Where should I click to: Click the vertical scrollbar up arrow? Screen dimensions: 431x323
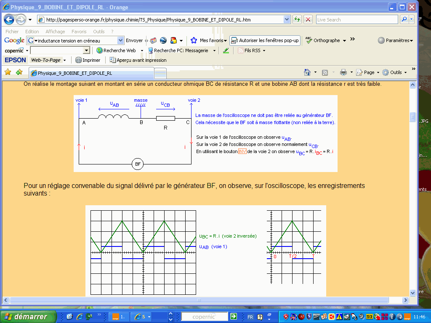(412, 85)
